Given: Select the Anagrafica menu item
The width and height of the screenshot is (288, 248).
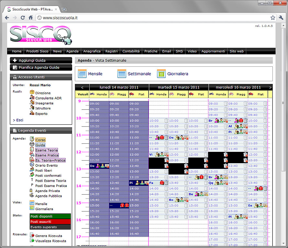Looking at the screenshot, I should point(92,51).
